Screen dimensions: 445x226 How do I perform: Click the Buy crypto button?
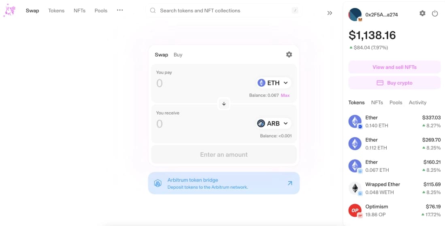click(x=394, y=83)
